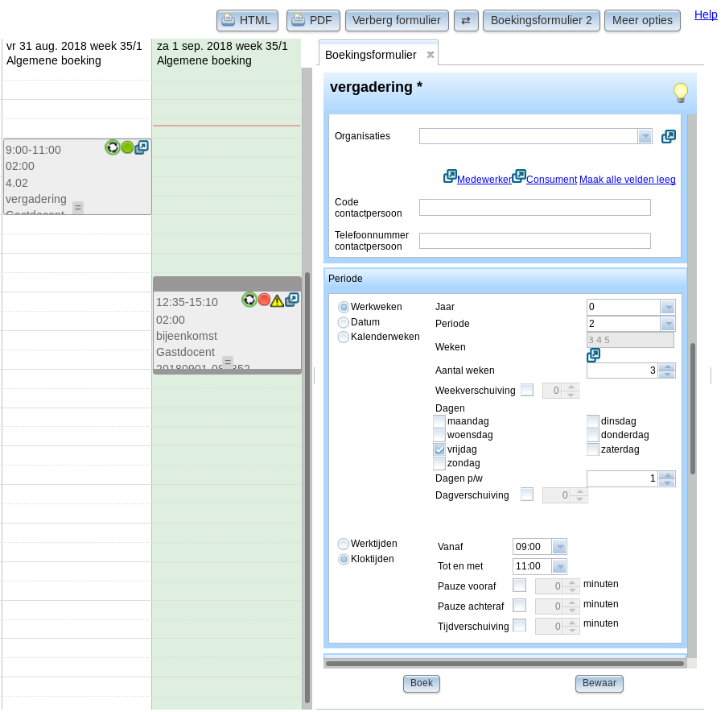Select the Kloktijden radio button
Image resolution: width=721 pixels, height=712 pixels.
coord(344,559)
